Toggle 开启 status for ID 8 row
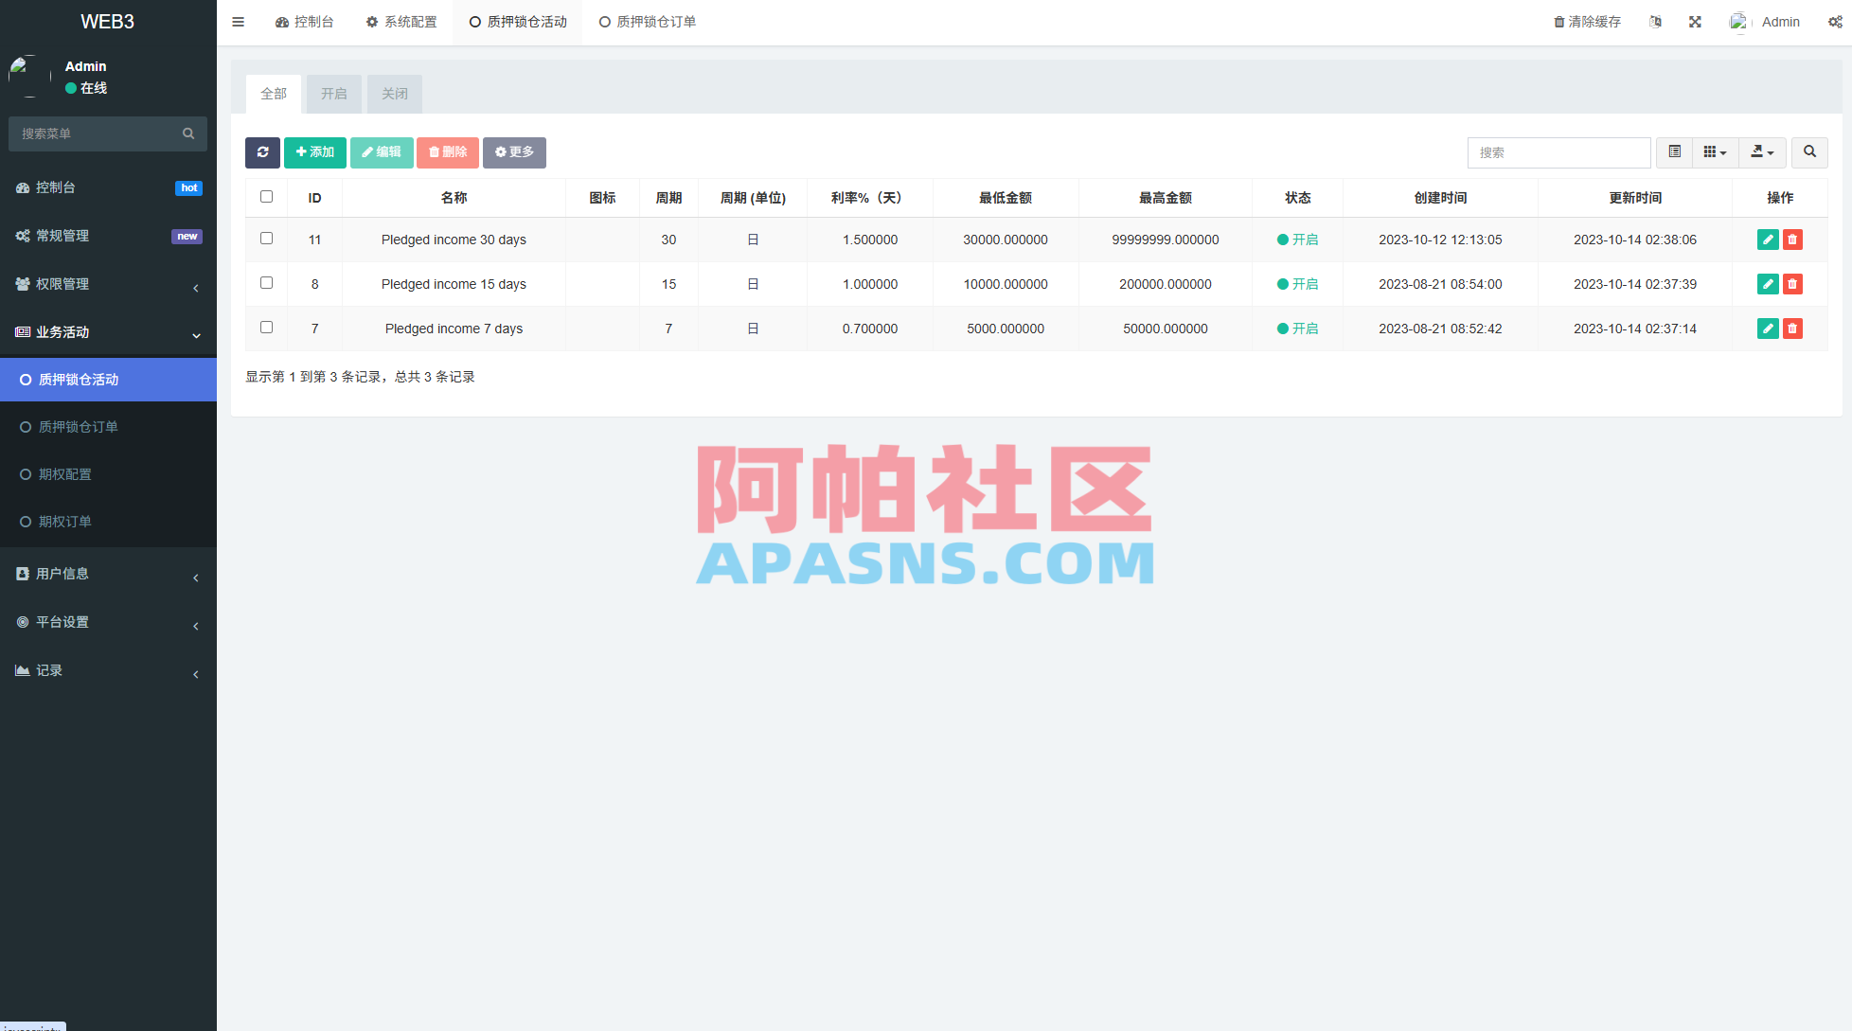Viewport: 1852px width, 1031px height. [1297, 284]
